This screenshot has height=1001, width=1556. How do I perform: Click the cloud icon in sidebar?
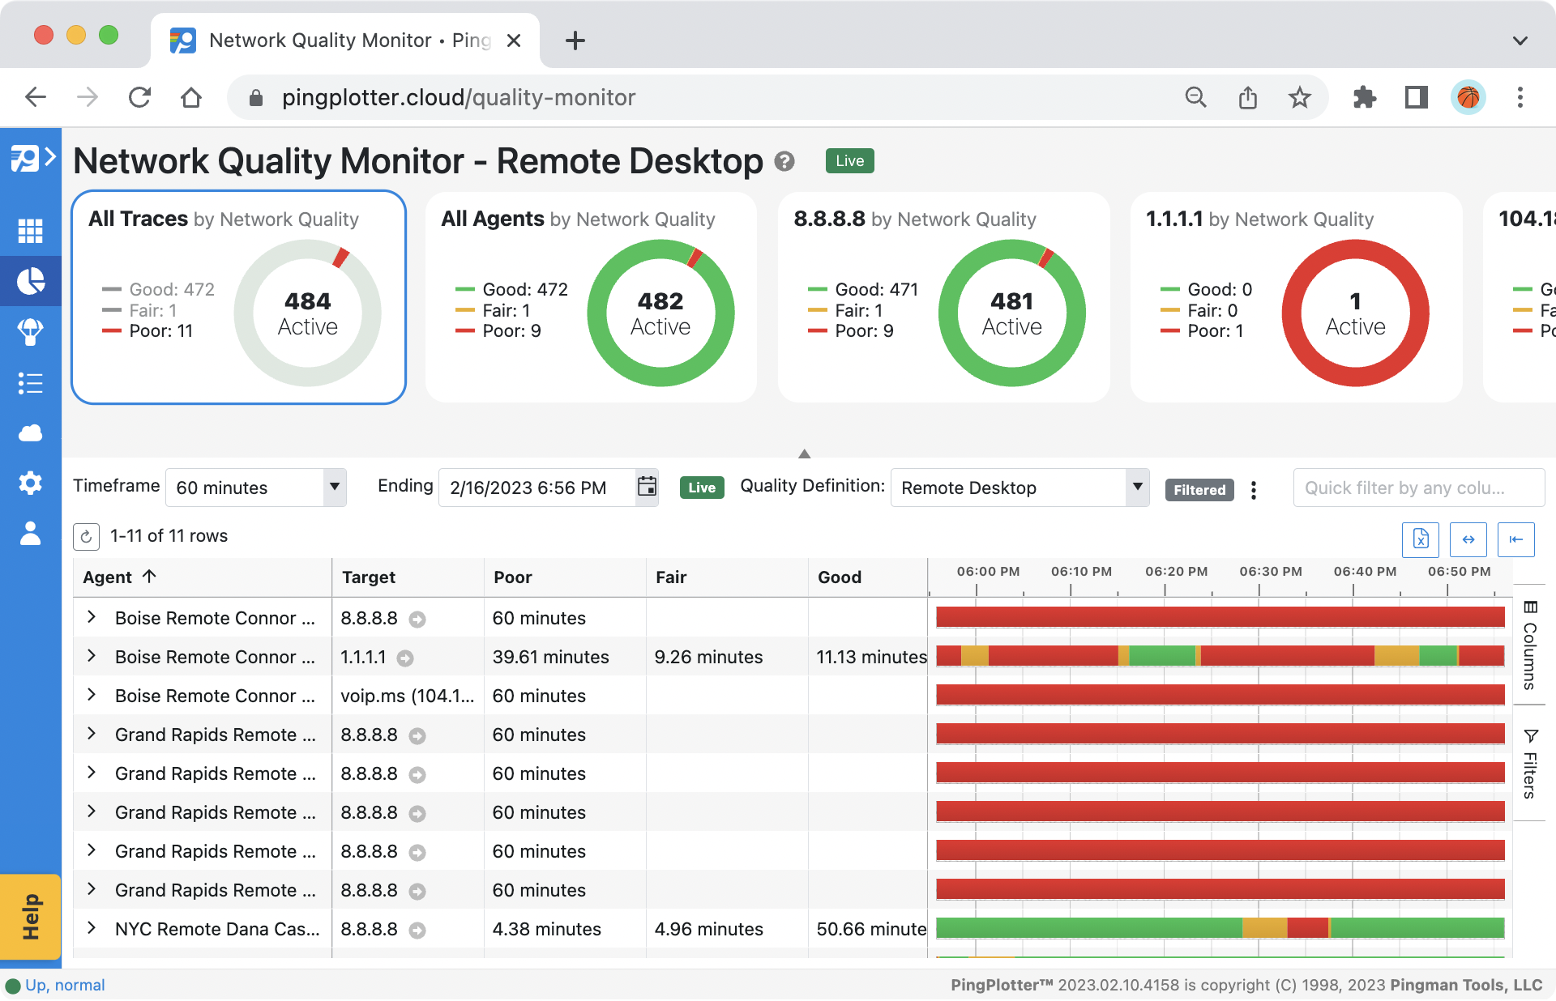[x=30, y=433]
